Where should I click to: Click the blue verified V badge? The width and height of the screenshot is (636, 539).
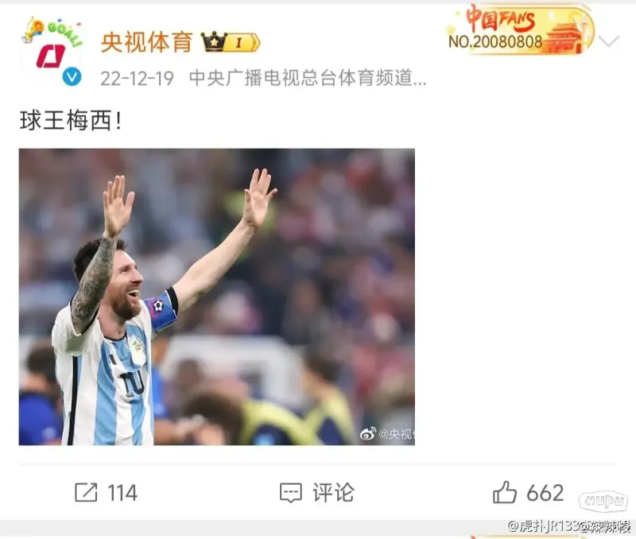(72, 76)
